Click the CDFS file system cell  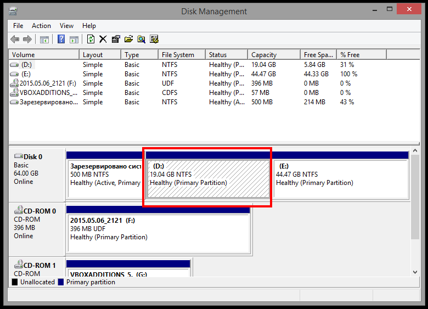click(169, 93)
